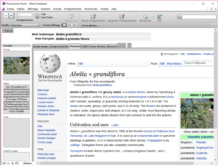218x166 pixels.
Task: Click the Forme plant image thumbnail
Action: click(x=16, y=65)
